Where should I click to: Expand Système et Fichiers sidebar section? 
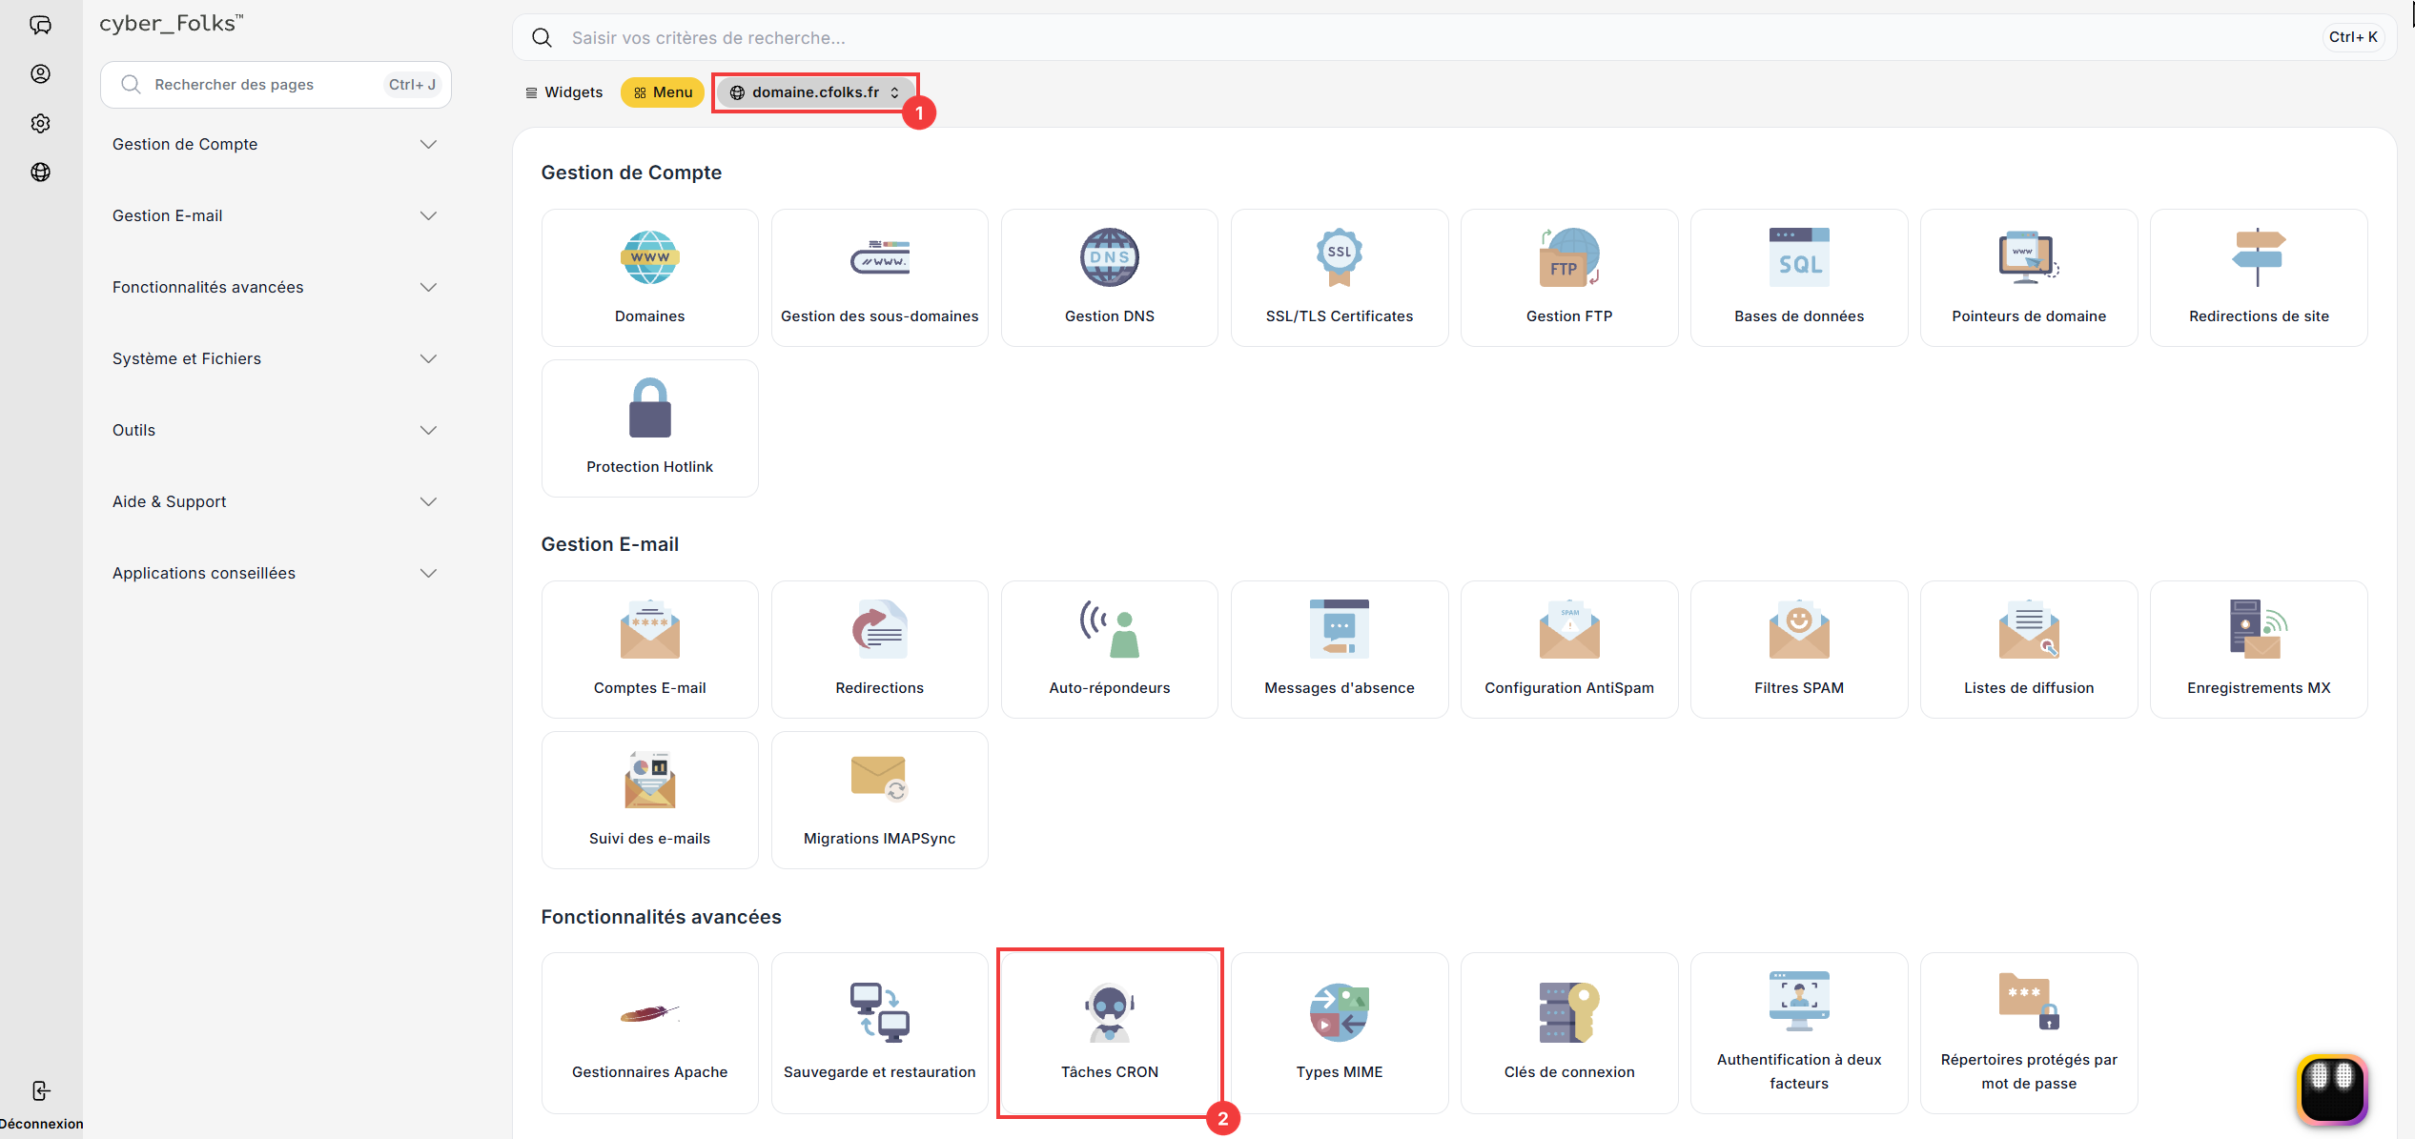tap(275, 358)
